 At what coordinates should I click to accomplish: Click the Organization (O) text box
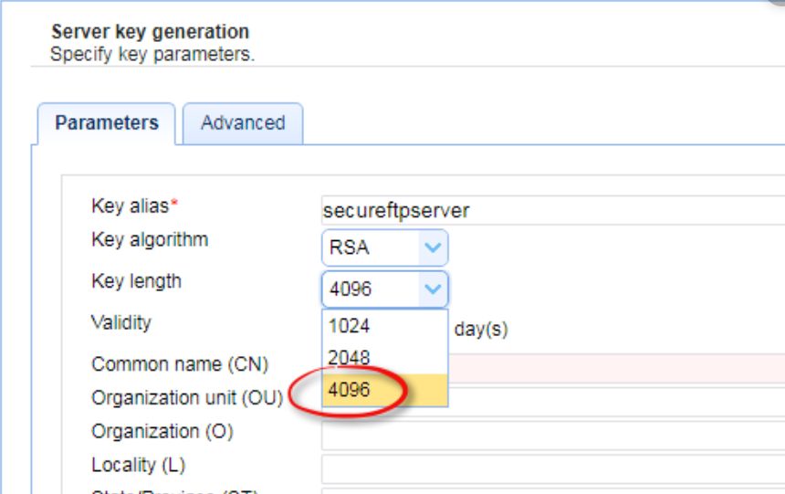pos(553,435)
